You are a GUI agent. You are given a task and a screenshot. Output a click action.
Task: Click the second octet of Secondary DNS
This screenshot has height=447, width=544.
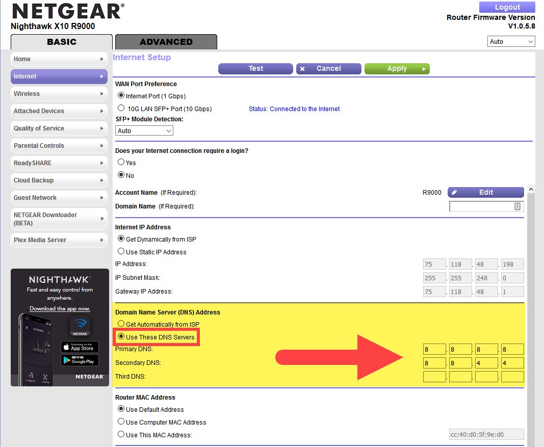460,363
